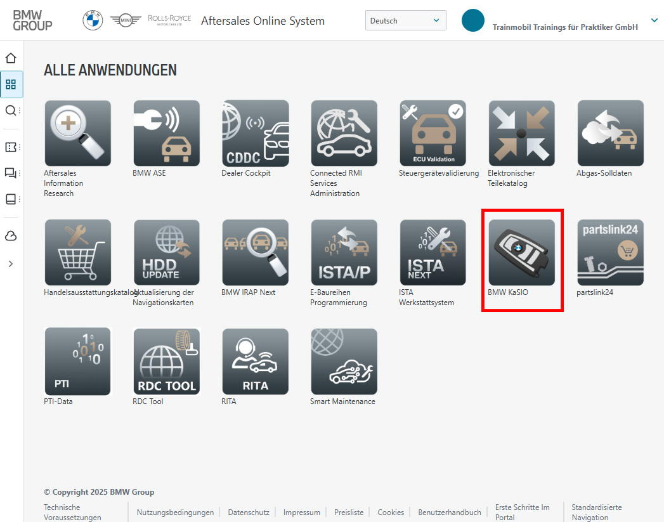Open Benutzerhandbuch from the footer
Viewport: 664px width, 522px height.
tap(450, 512)
